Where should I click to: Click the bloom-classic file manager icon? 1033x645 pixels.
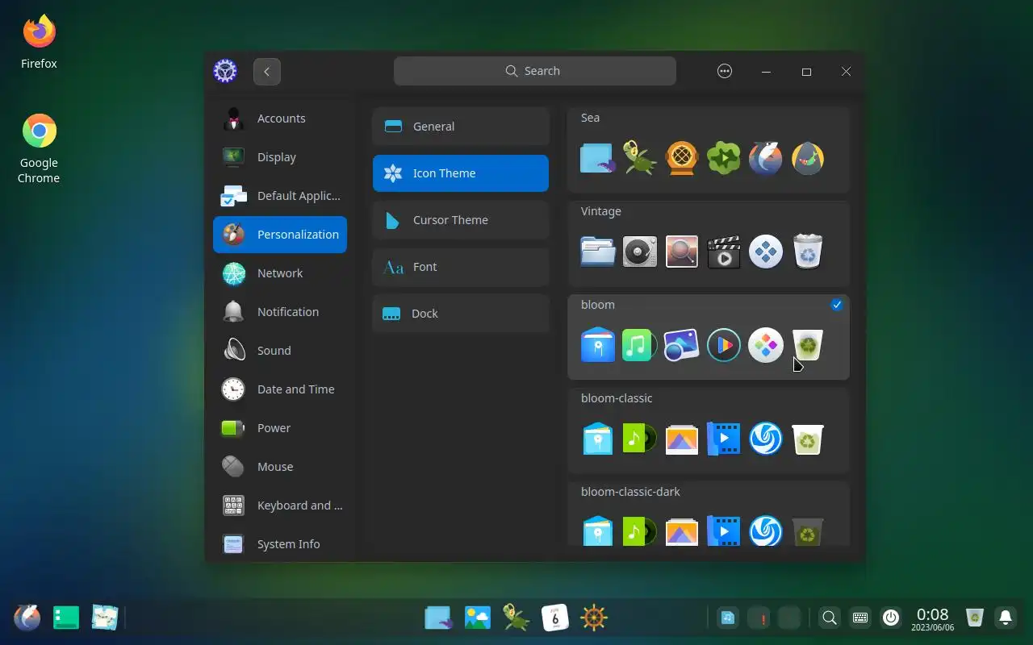[598, 439]
